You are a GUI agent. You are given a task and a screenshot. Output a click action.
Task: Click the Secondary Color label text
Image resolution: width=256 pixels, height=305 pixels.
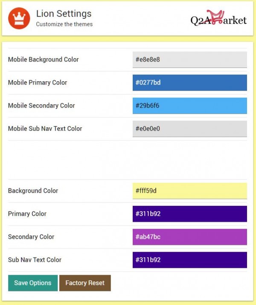[31, 237]
